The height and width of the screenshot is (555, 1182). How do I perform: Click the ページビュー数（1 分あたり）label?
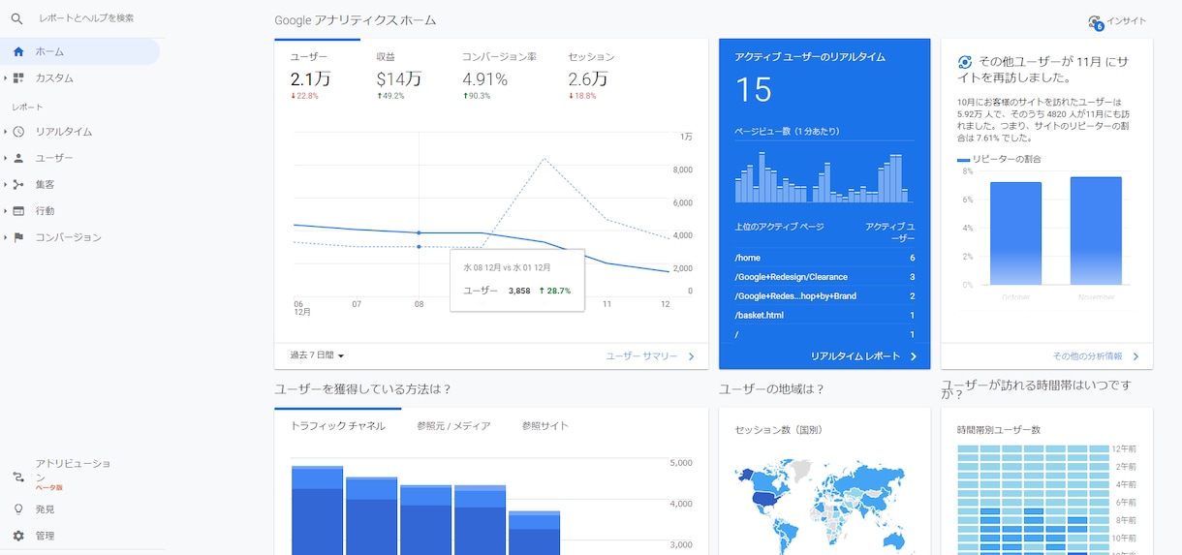coord(787,132)
